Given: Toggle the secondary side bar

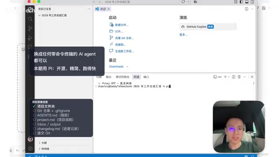Looking at the screenshot, I should coord(252,2).
